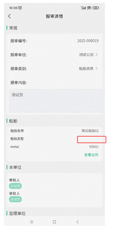The image size is (119, 226).
Task: Open recent apps navigation button
Action: [32, 222]
